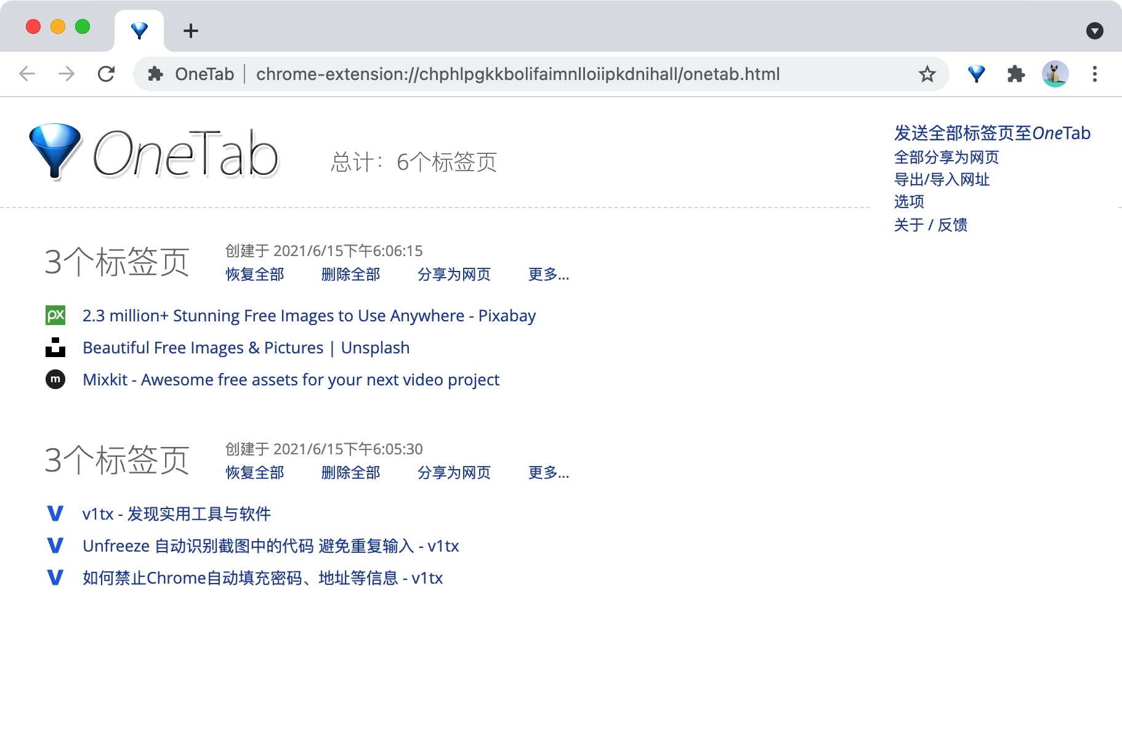This screenshot has width=1122, height=756.
Task: Open the Chrome three-dot menu
Action: coord(1094,74)
